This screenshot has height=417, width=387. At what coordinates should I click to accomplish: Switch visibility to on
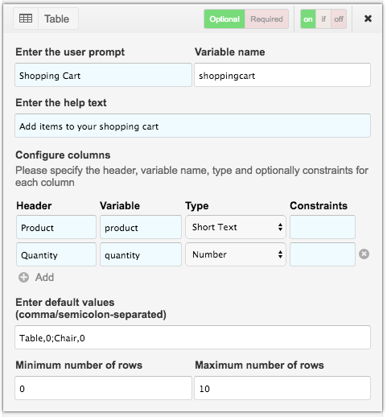308,19
